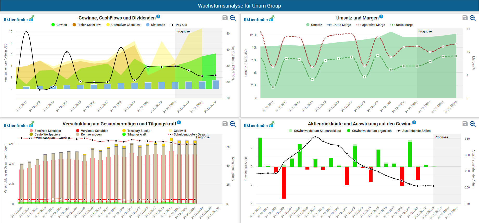Click Treasury Stocks yellow legend swatch

pyautogui.click(x=124, y=131)
